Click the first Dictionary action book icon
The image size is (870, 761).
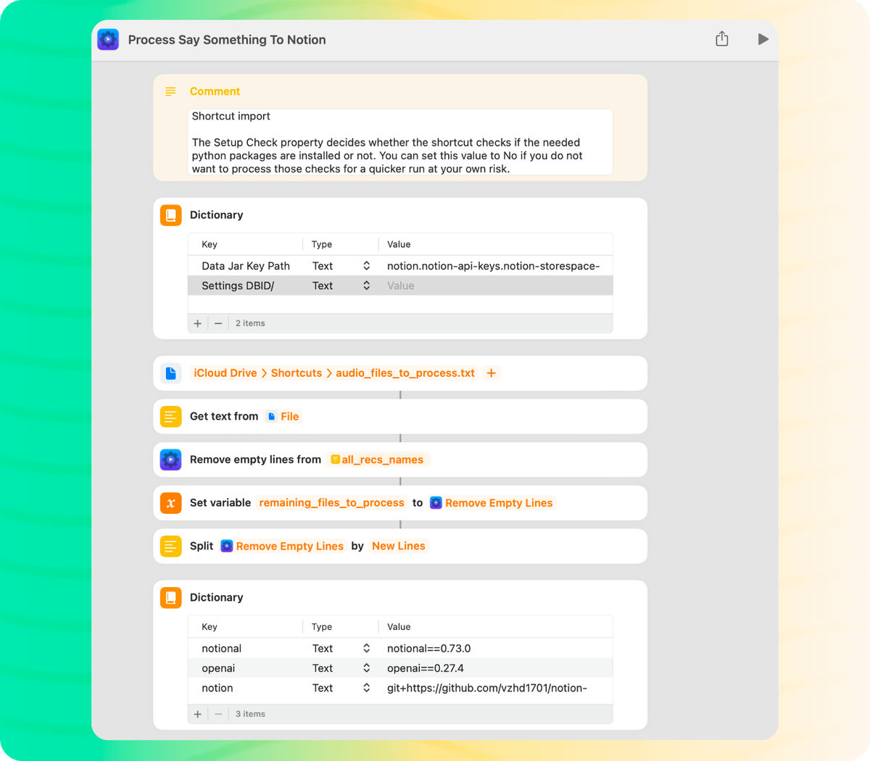171,215
